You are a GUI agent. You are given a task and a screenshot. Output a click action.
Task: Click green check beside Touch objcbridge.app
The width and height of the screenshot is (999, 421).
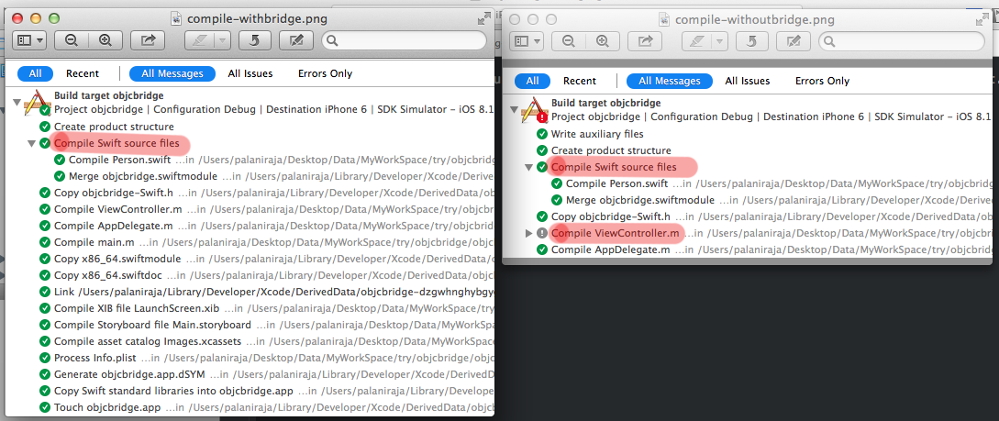[45, 407]
